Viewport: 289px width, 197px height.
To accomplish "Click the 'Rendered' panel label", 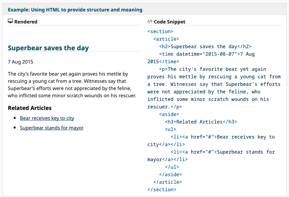I will click(x=26, y=22).
